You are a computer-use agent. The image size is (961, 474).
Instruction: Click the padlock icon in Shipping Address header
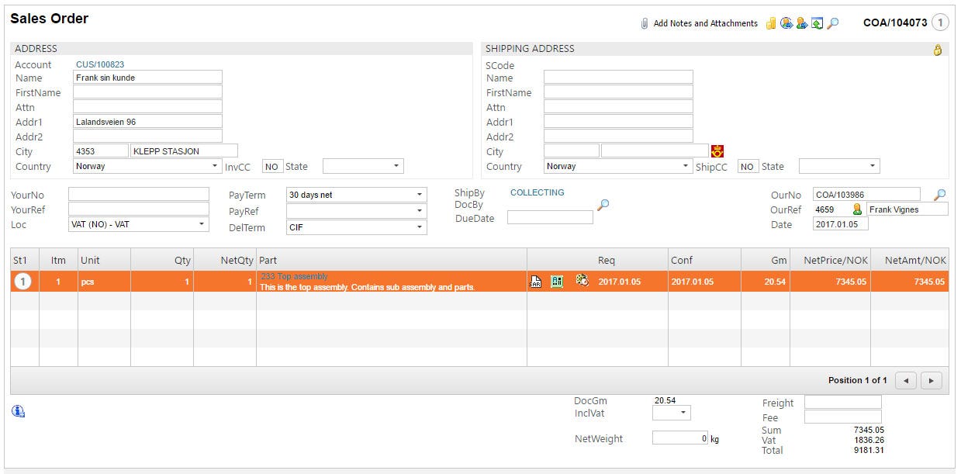(x=938, y=50)
